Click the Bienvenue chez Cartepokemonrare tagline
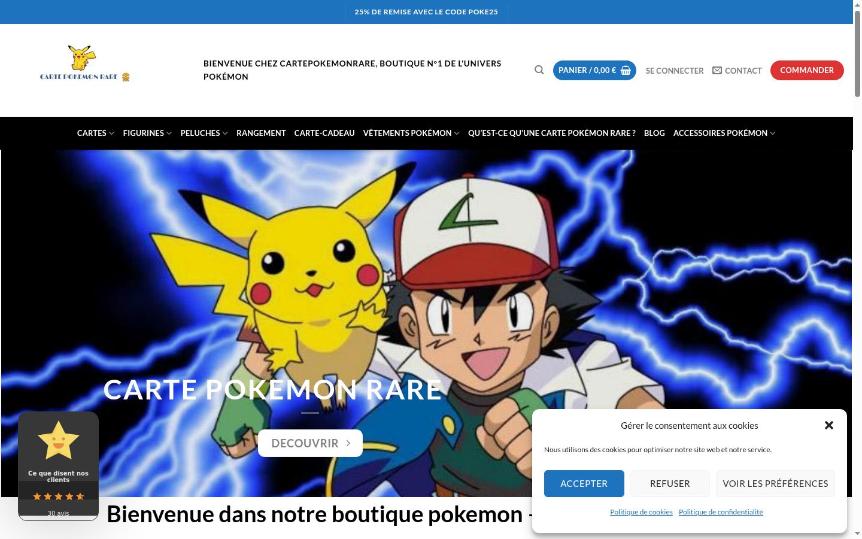 coord(353,70)
